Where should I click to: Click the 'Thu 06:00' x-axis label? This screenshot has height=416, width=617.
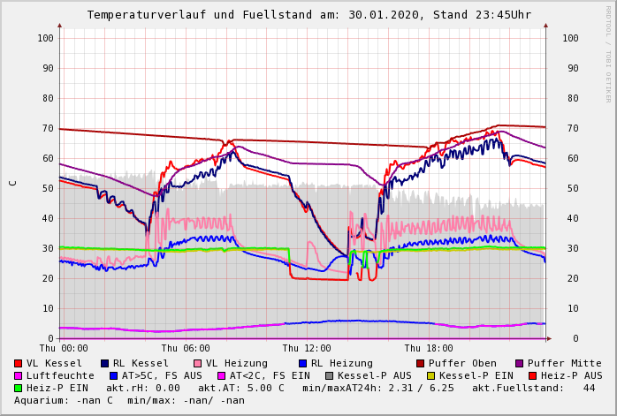point(186,348)
